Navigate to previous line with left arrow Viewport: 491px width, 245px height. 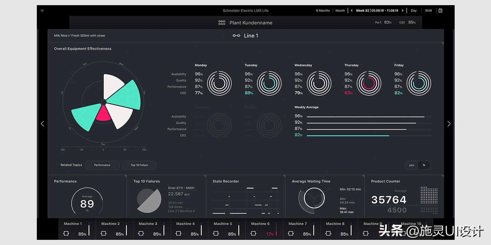click(x=42, y=124)
